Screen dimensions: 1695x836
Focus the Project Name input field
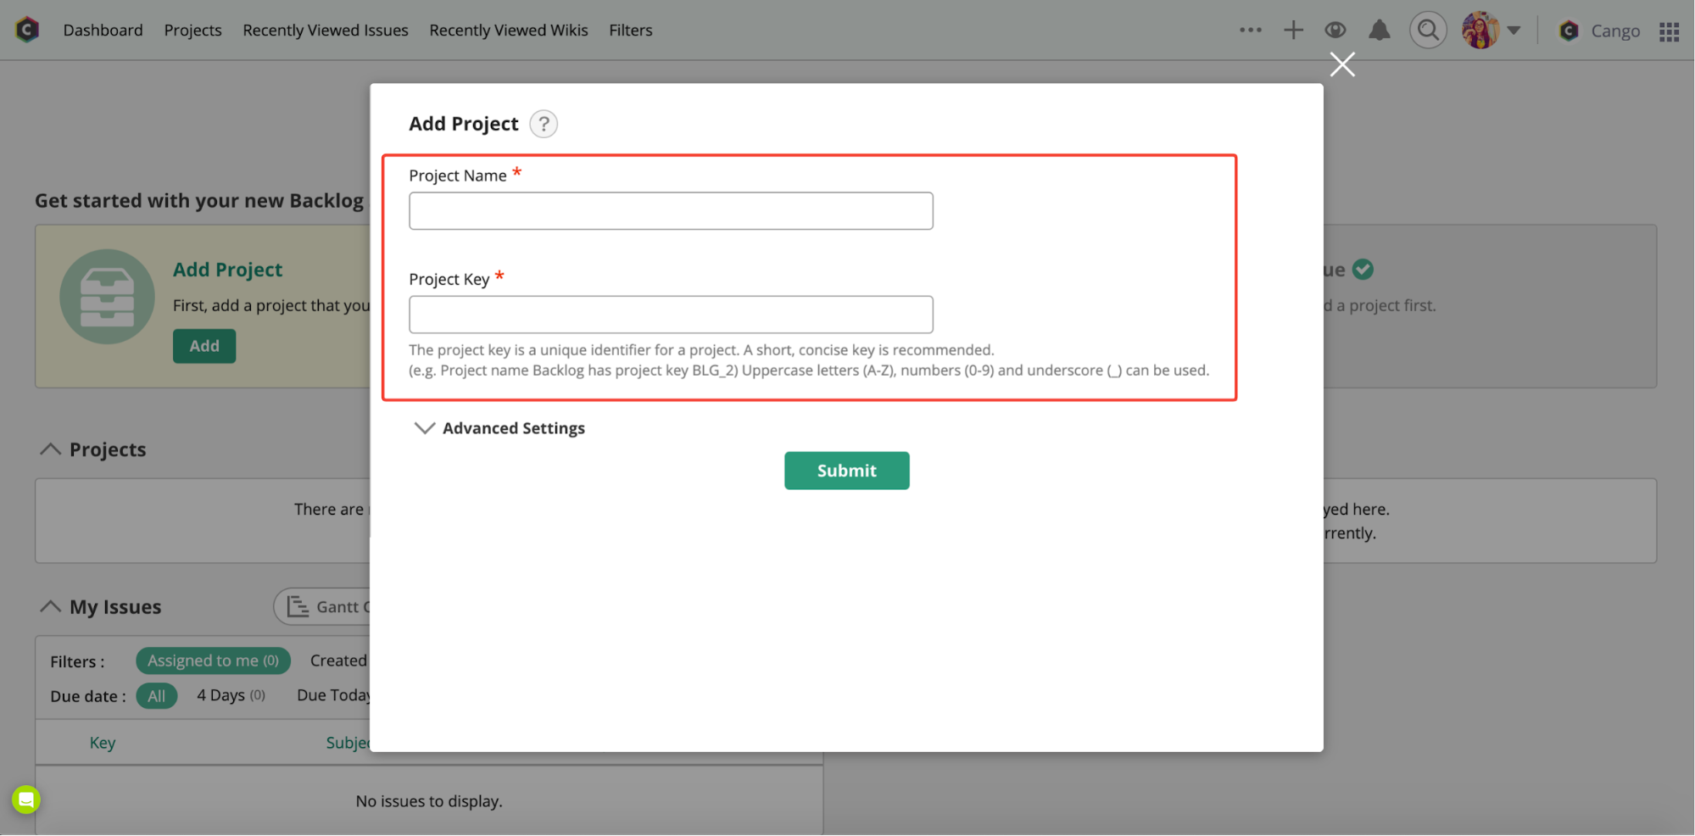click(x=671, y=211)
